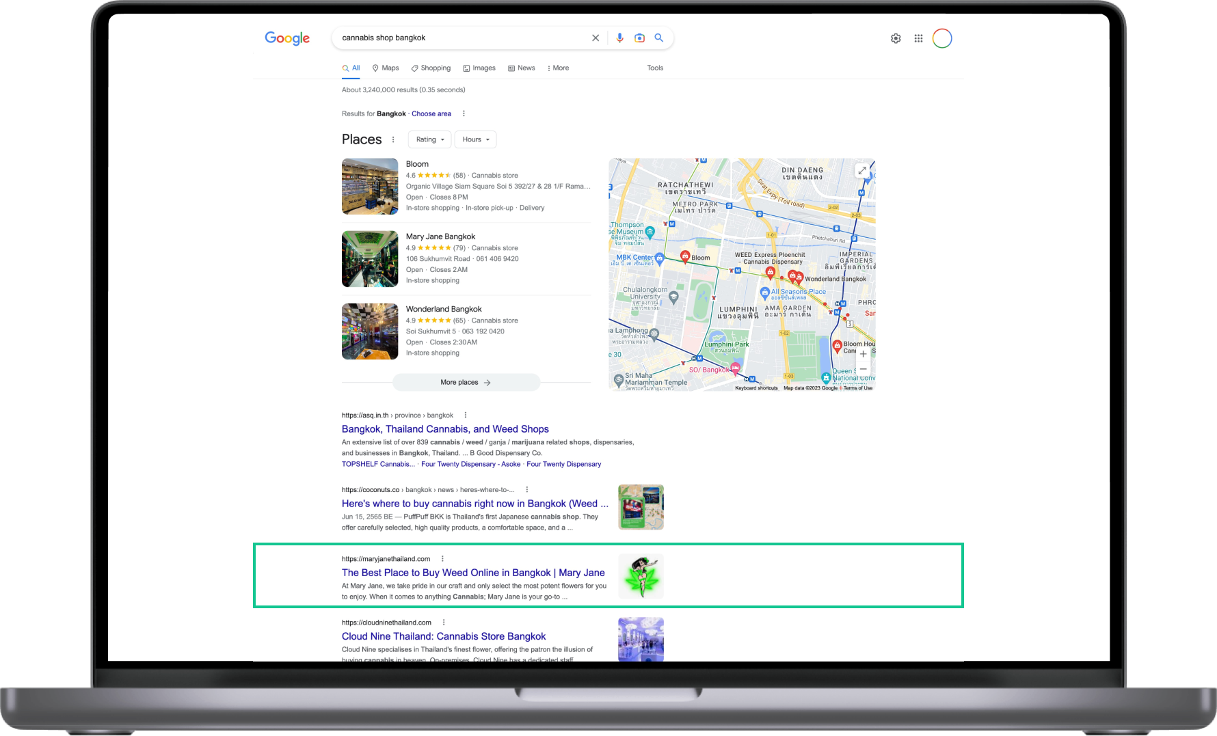
Task: Open Cloud Nine Thailand result link
Action: pyautogui.click(x=444, y=636)
